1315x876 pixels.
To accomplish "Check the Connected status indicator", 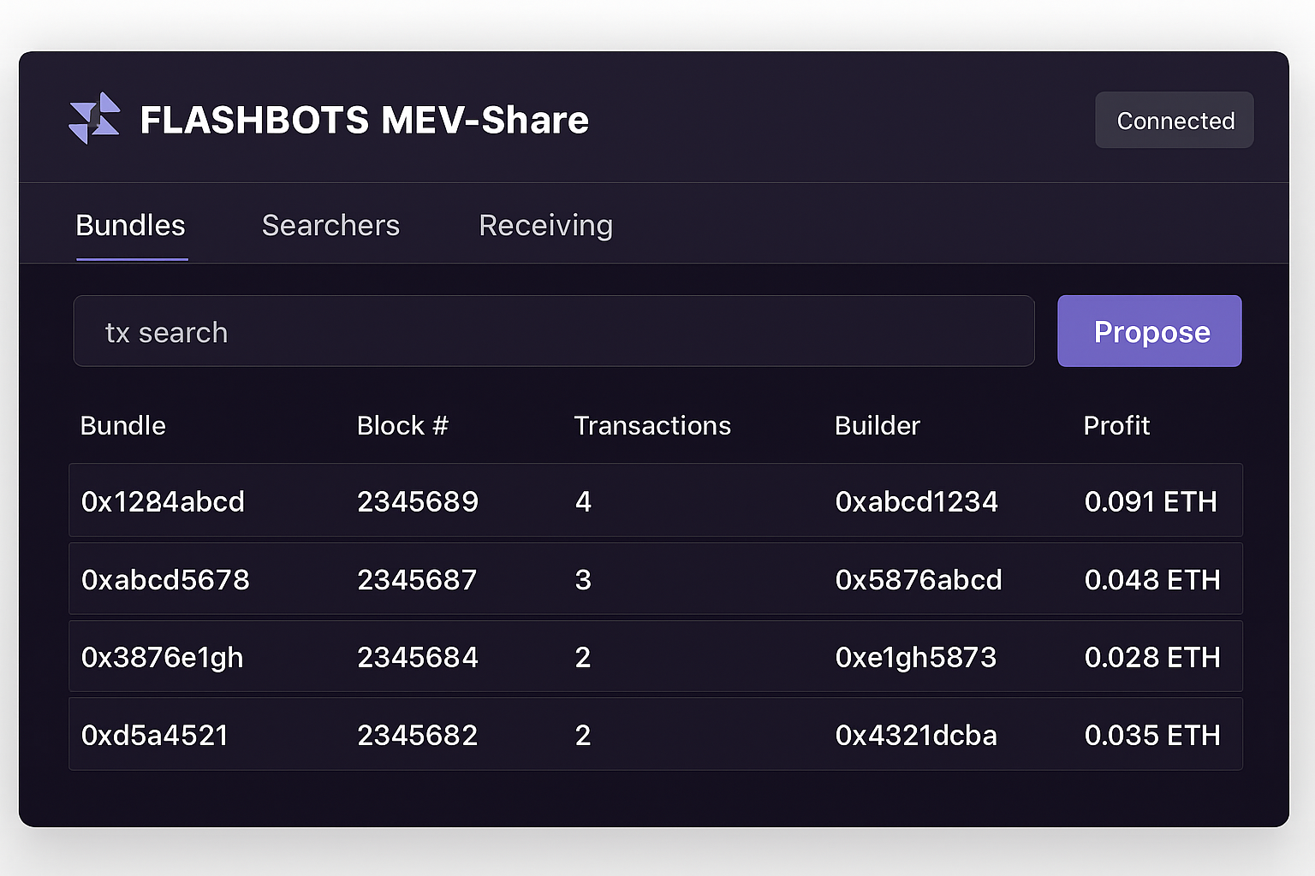I will tap(1174, 120).
